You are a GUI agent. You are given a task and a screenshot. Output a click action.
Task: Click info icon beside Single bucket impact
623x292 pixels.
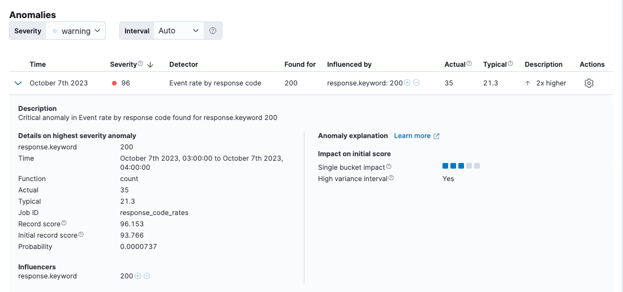(389, 167)
